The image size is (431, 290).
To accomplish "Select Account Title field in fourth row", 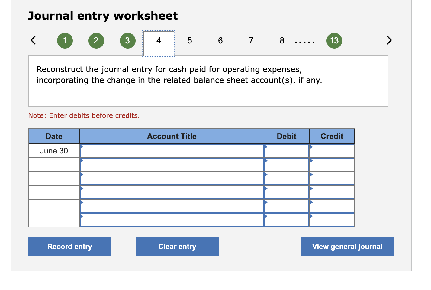I will click(172, 192).
